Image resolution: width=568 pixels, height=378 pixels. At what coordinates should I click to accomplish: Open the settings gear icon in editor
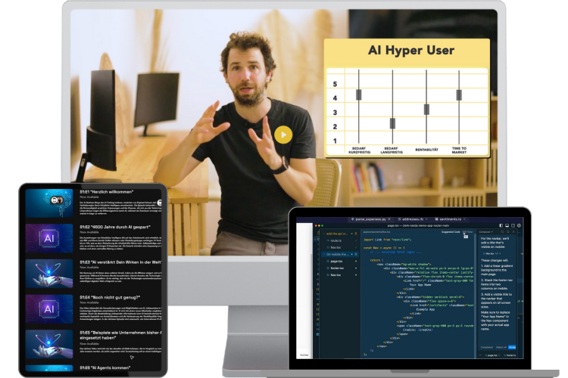click(518, 225)
